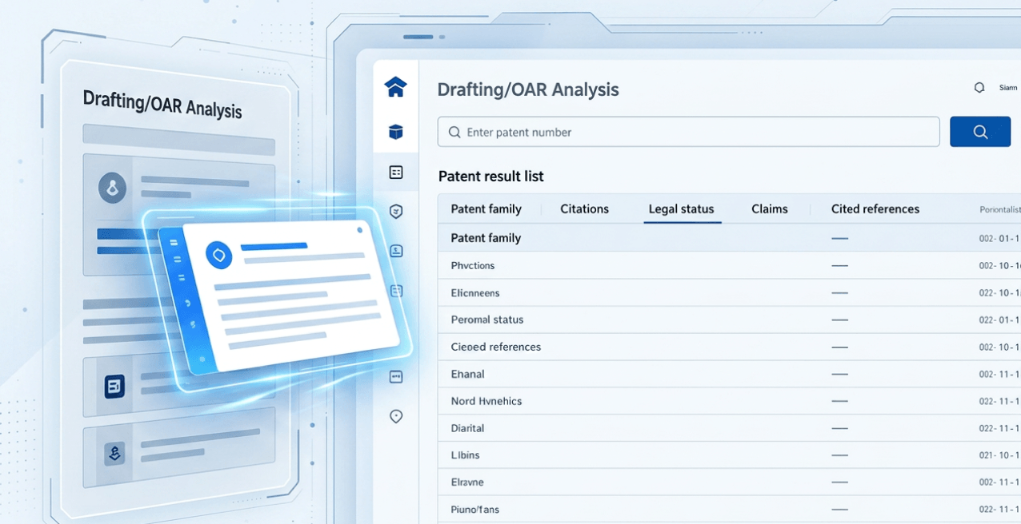Switch to the Citations tab

pyautogui.click(x=584, y=209)
